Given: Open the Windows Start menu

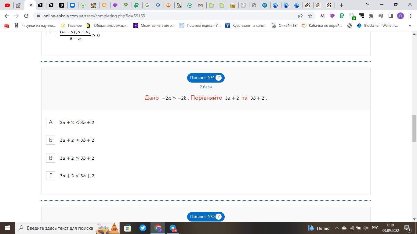Looking at the screenshot, I should [x=7, y=228].
